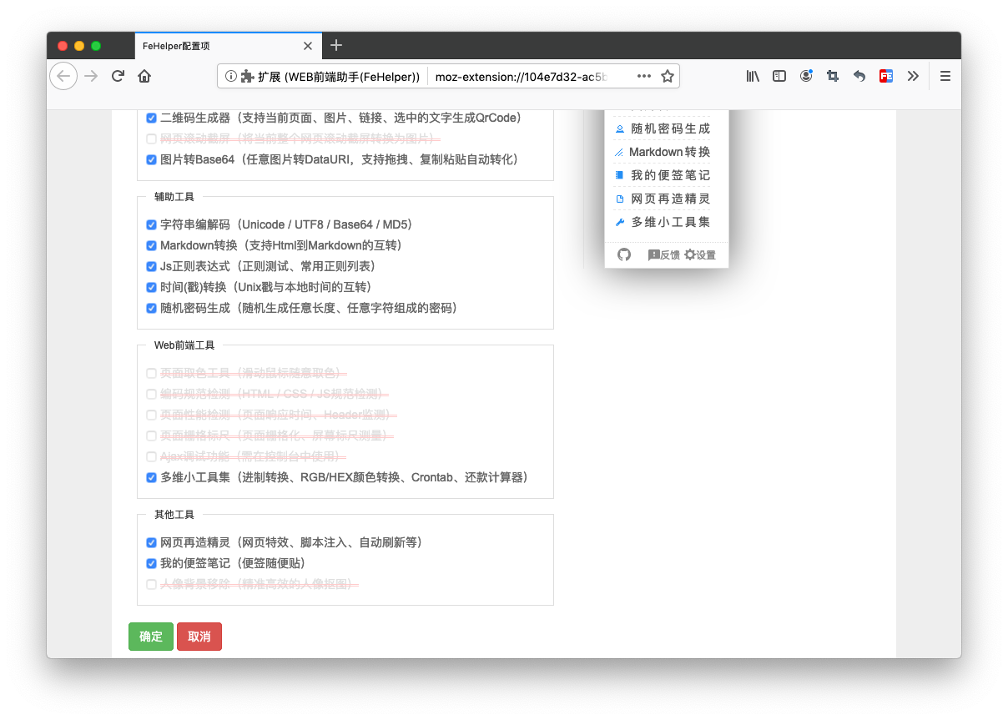Image resolution: width=1008 pixels, height=720 pixels.
Task: Uncheck the 图片转Base64 checkbox
Action: pos(151,159)
